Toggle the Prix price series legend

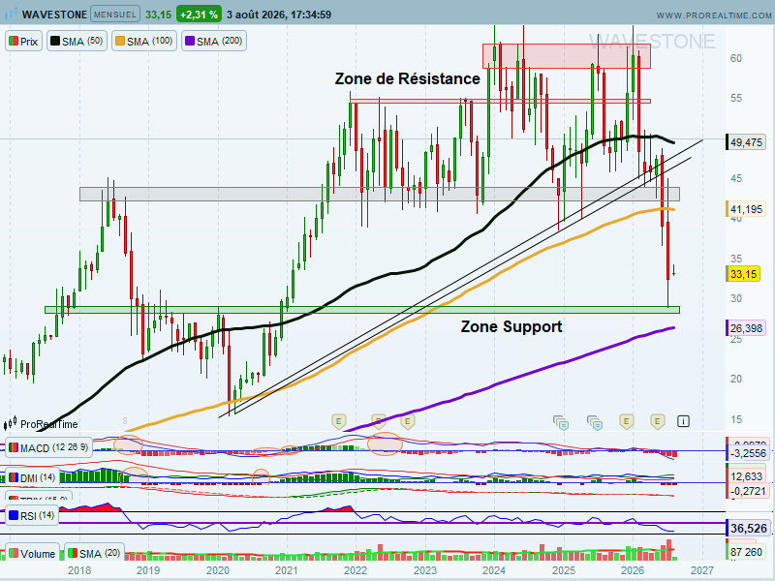[23, 41]
